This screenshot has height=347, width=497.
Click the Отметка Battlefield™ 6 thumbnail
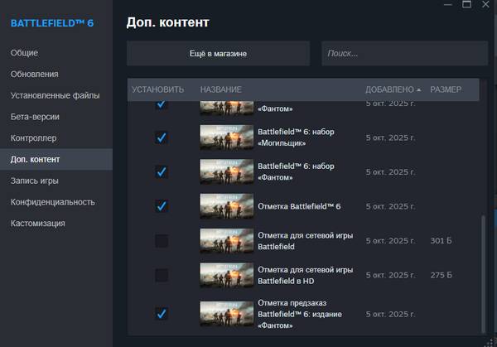(x=226, y=206)
